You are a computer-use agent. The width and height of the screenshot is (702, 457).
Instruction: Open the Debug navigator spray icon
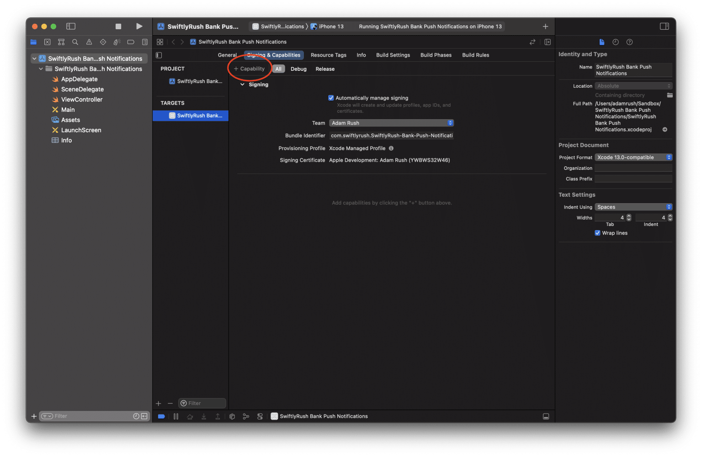[117, 42]
